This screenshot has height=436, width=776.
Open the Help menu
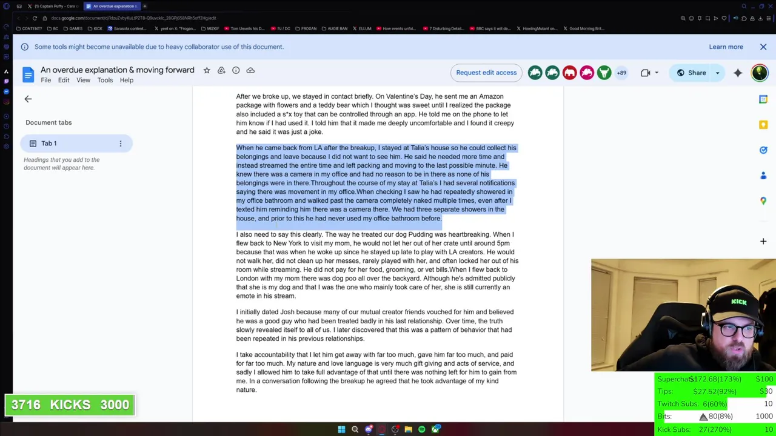tap(126, 80)
